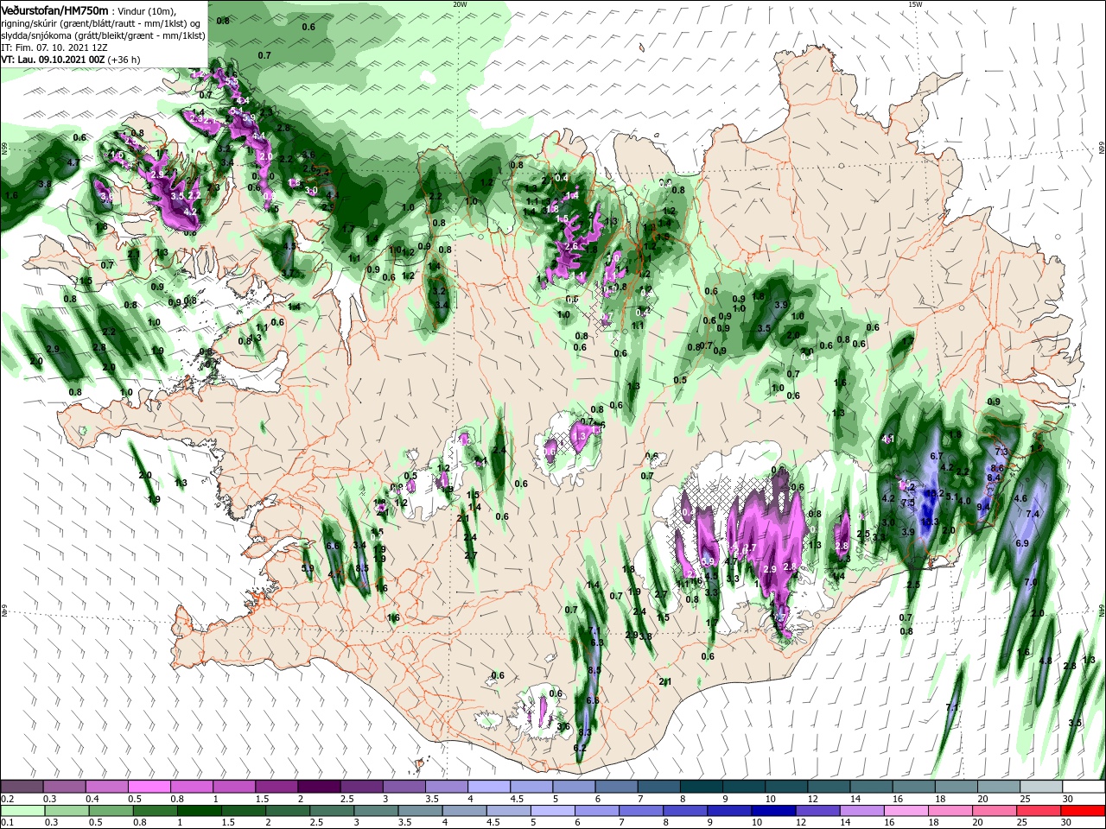Select the pale green rain swatch between 0.1 and 0.3

tap(22, 812)
